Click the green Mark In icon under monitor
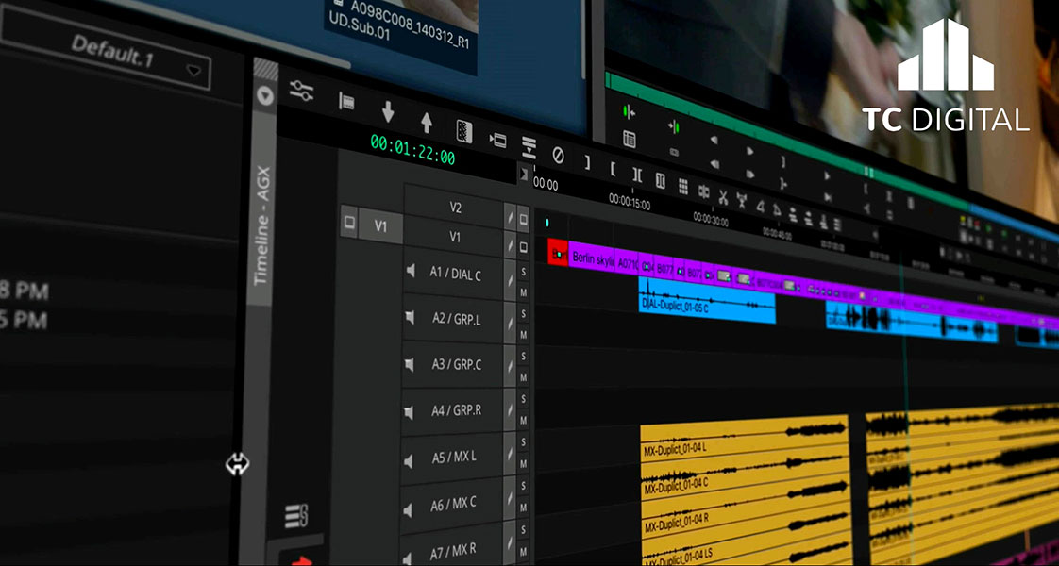Image resolution: width=1059 pixels, height=566 pixels. point(629,111)
